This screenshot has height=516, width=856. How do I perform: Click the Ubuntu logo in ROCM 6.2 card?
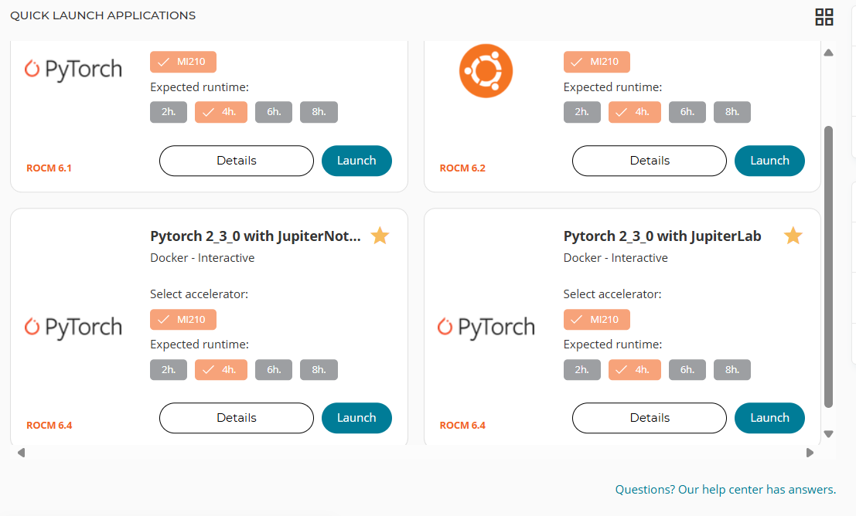point(486,71)
